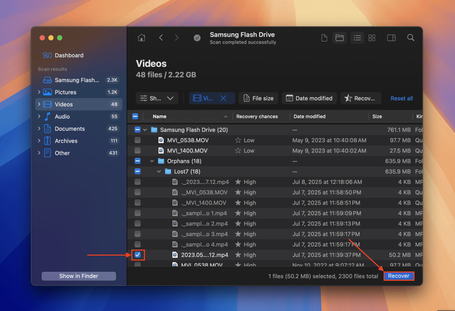The image size is (455, 311).
Task: Expand the Videos category chevron
Action: pos(39,104)
